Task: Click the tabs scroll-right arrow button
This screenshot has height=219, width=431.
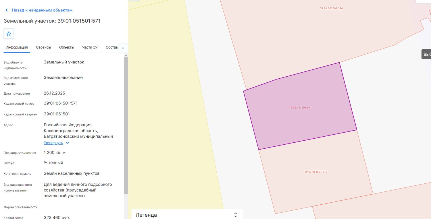Action: coord(123,48)
